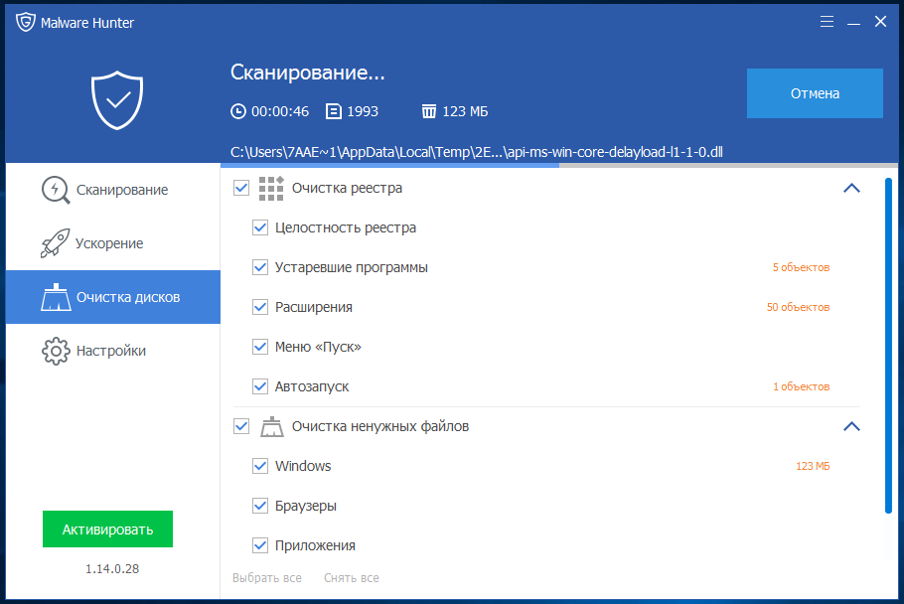Image resolution: width=904 pixels, height=604 pixels.
Task: Click the white 123 МБ header value
Action: tap(465, 111)
